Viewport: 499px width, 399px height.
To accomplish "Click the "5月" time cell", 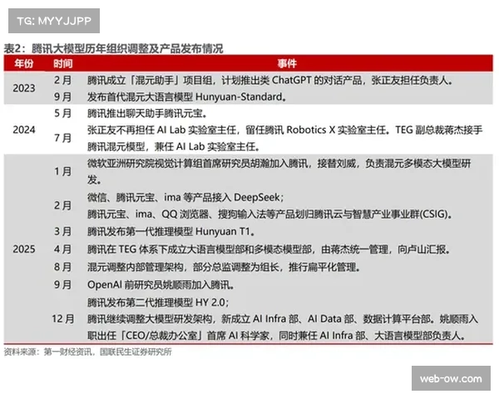I will click(x=62, y=113).
